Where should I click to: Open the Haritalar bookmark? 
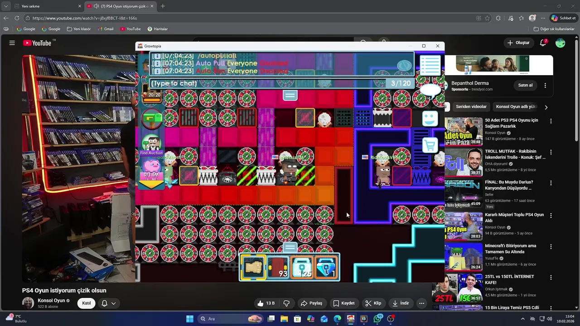pyautogui.click(x=157, y=29)
